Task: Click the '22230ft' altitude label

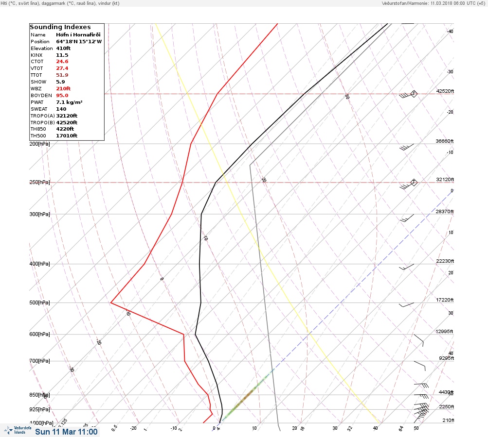Action: tap(445, 261)
